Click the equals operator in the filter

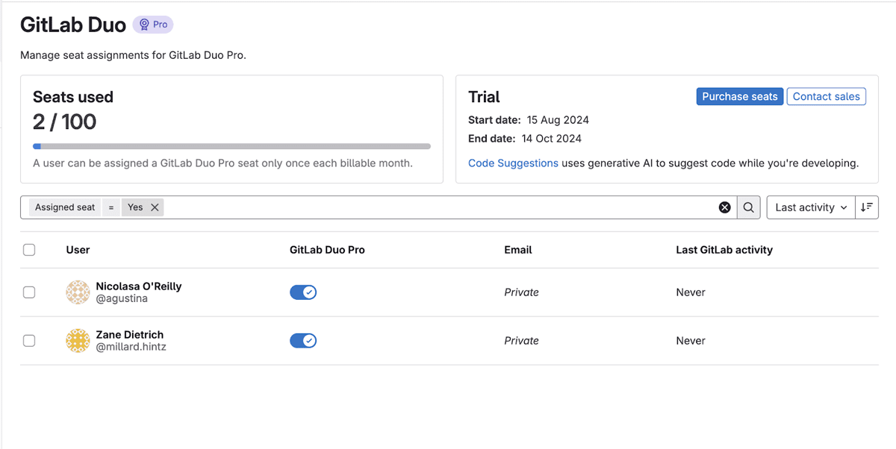coord(111,207)
